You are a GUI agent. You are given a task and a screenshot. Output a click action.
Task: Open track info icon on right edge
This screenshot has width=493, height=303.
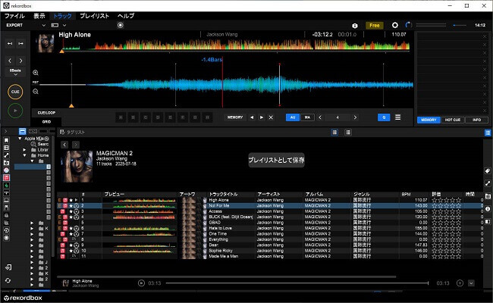(488, 209)
